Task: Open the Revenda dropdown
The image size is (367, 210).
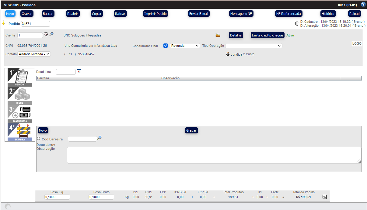Action: click(x=185, y=46)
